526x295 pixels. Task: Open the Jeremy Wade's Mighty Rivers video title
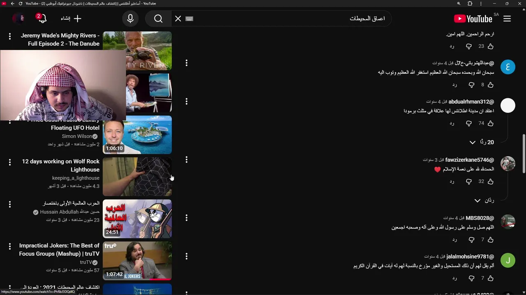coord(60,40)
